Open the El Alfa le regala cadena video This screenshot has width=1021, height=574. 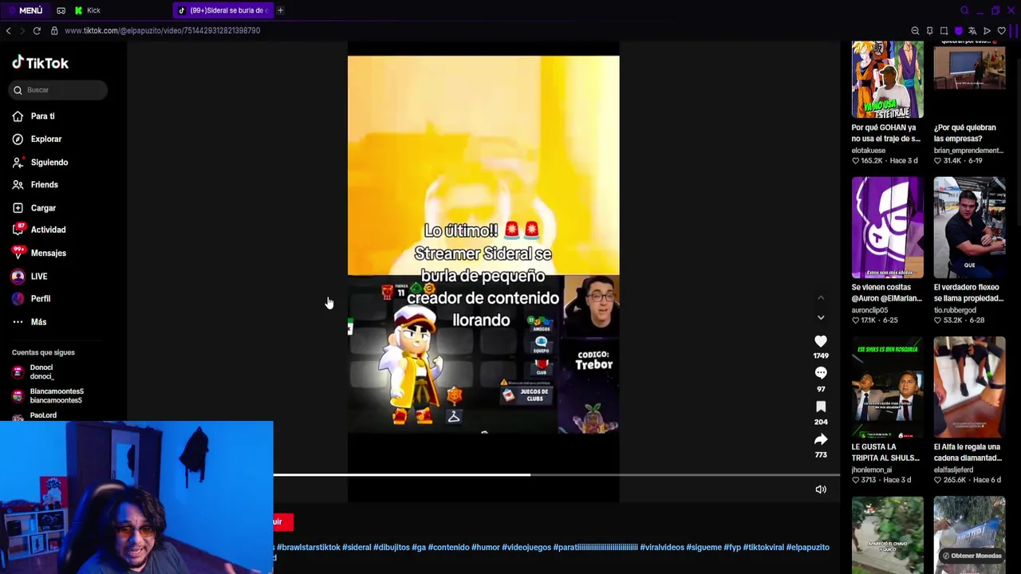point(969,387)
